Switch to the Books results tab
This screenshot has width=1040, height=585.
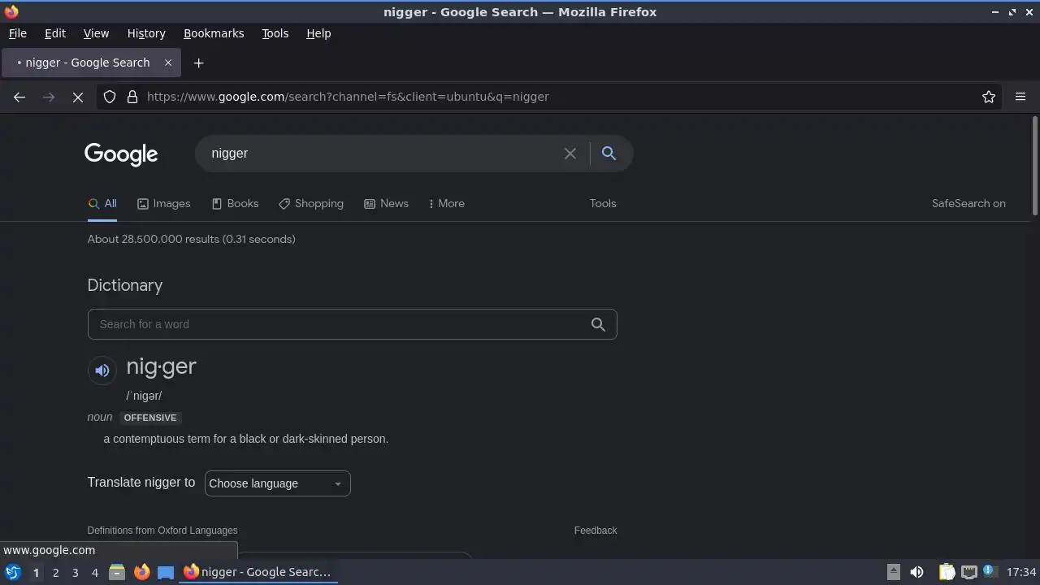point(235,203)
